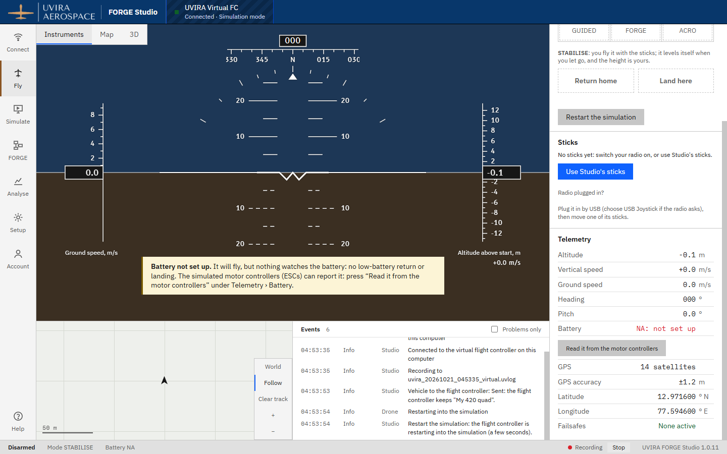Click Battery 'NA: not set up' value
This screenshot has height=454, width=727.
point(666,329)
